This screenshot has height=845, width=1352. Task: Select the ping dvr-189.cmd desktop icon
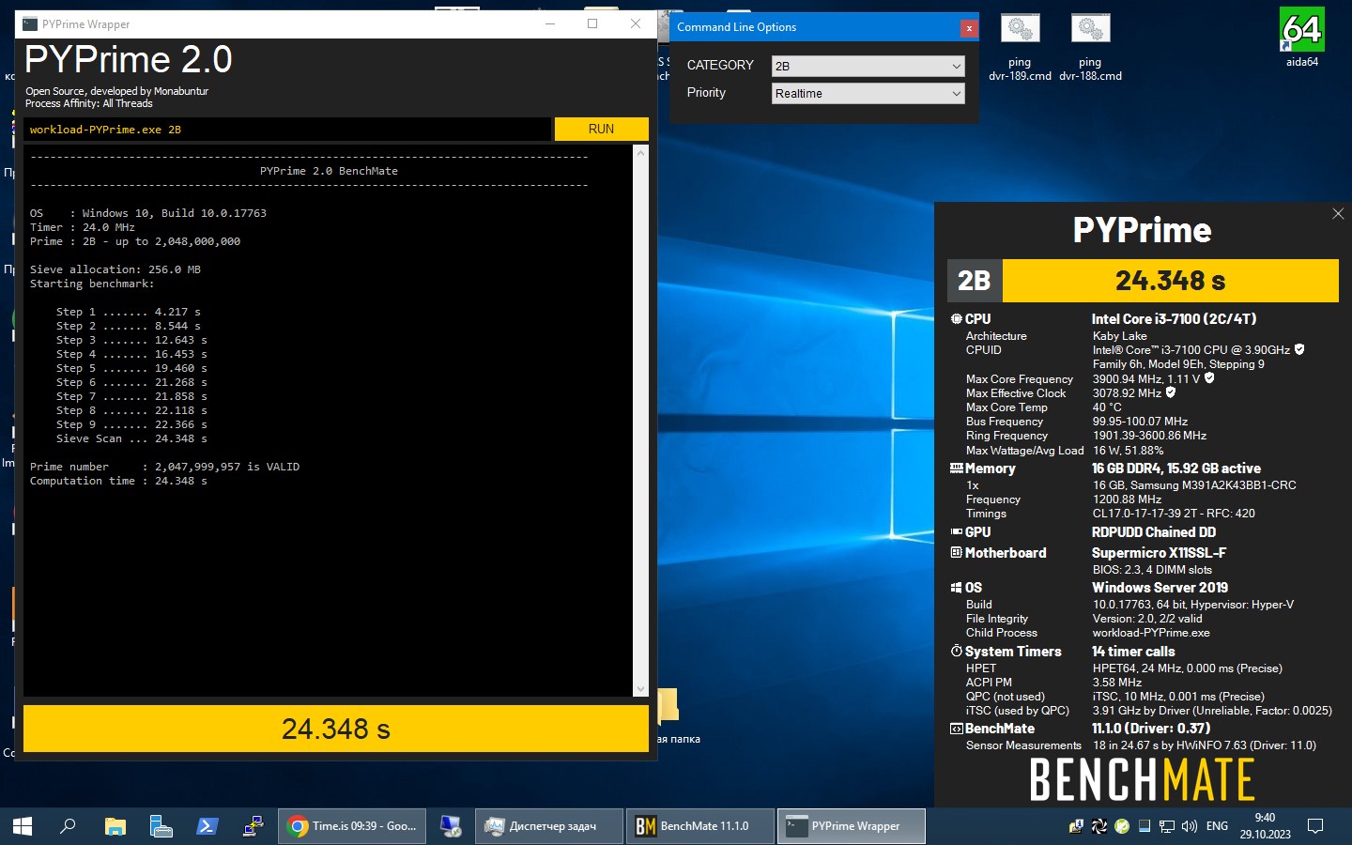(x=1020, y=48)
